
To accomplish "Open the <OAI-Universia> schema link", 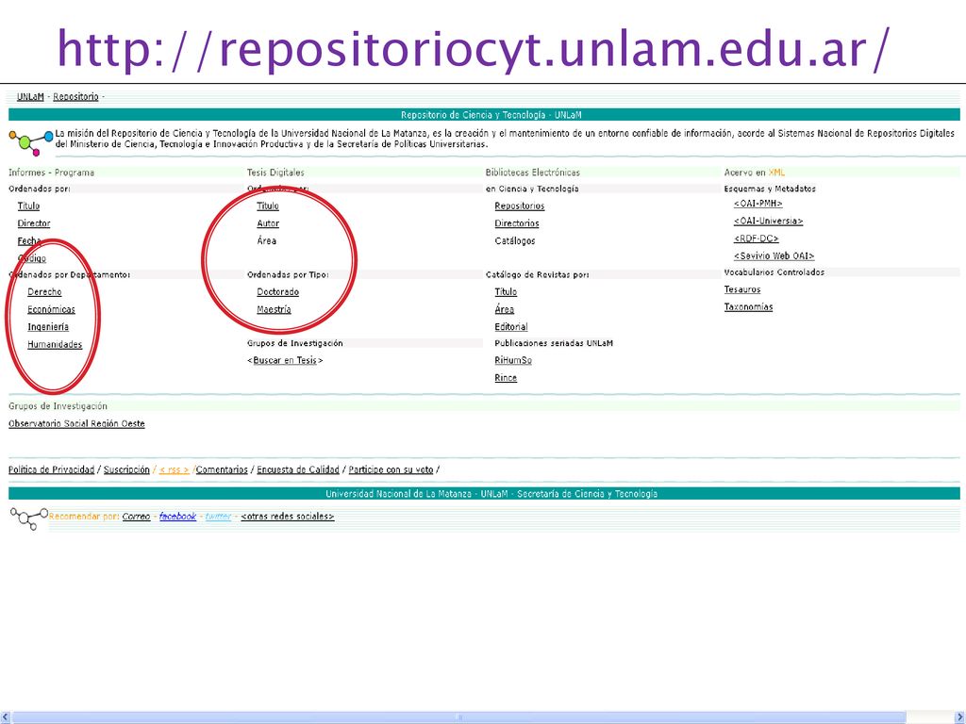I will coord(768,221).
